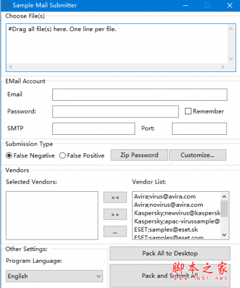
Task: Click file box scroll down arrow
Action: 231,59
